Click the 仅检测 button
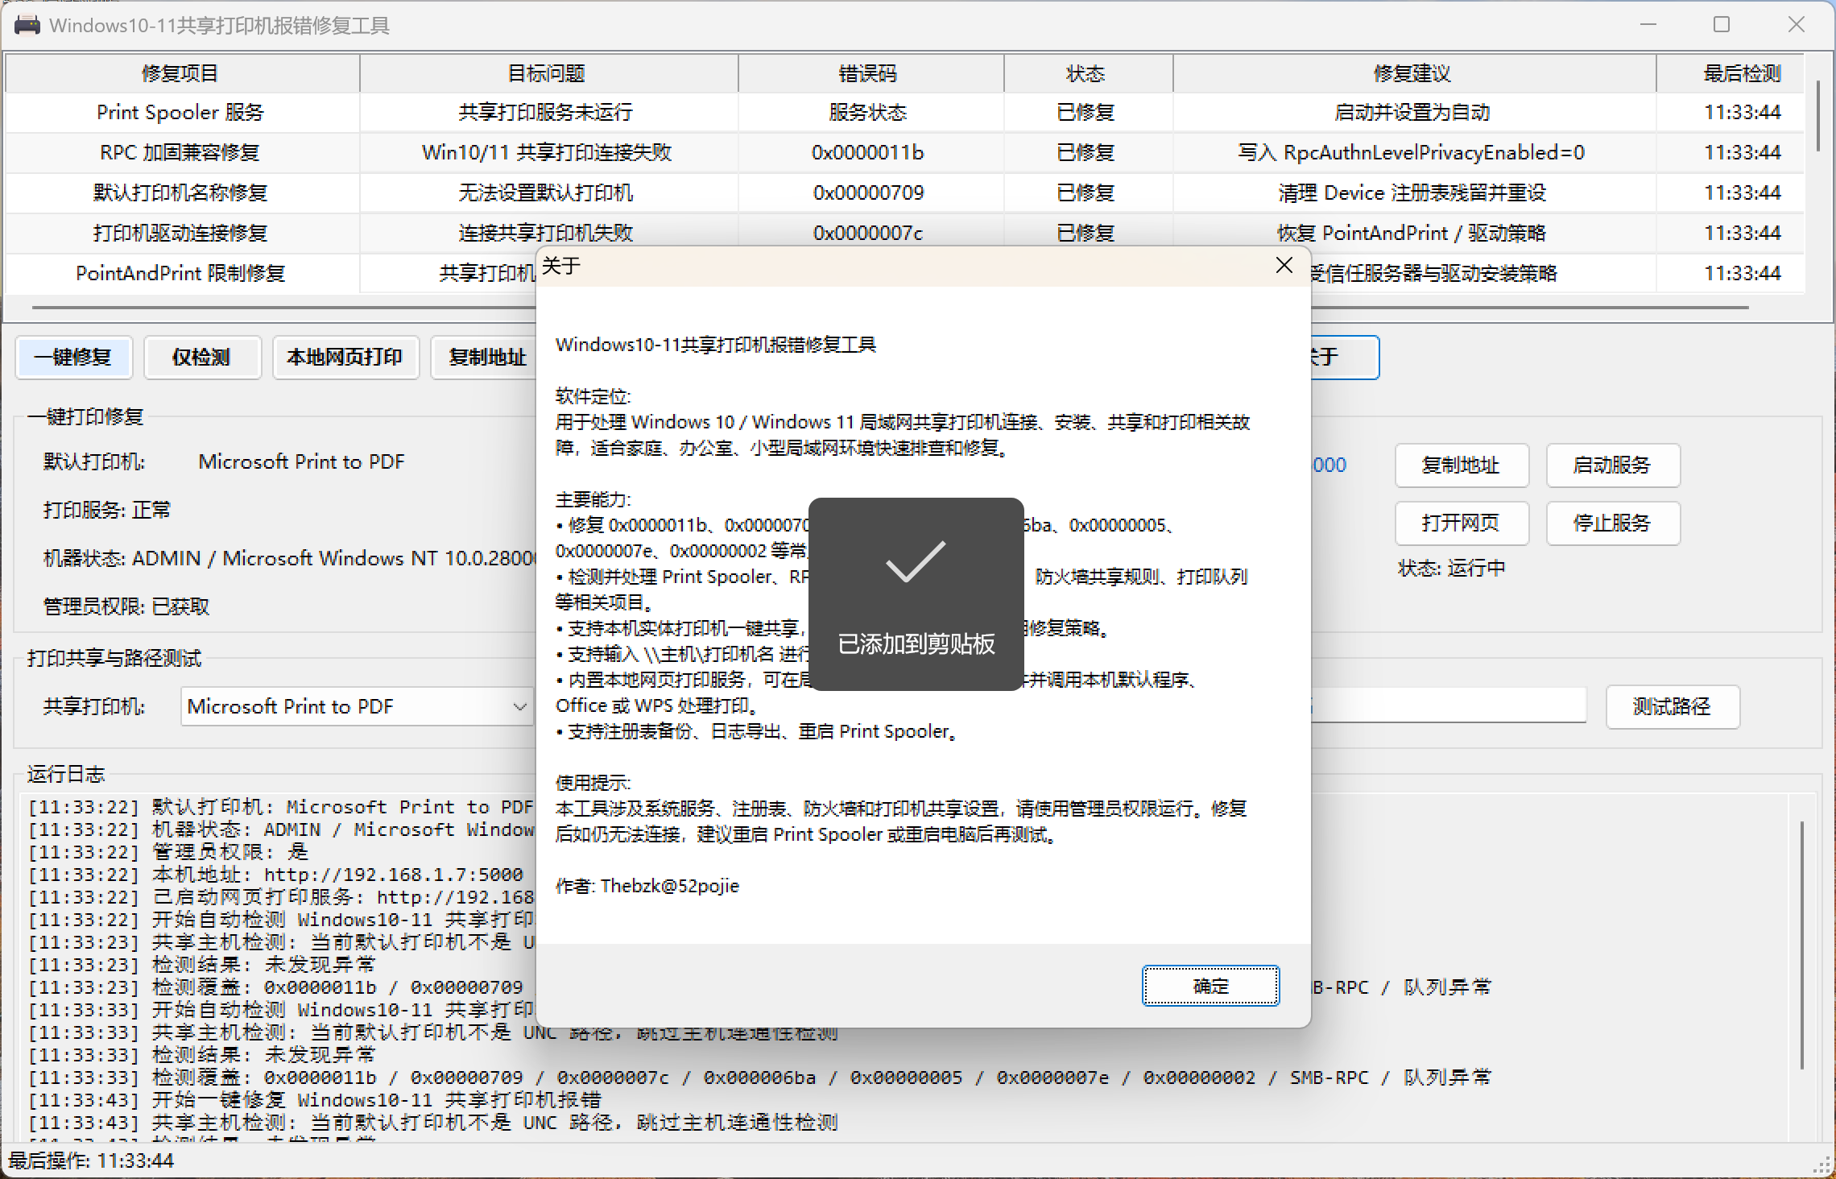The height and width of the screenshot is (1179, 1836). tap(202, 357)
